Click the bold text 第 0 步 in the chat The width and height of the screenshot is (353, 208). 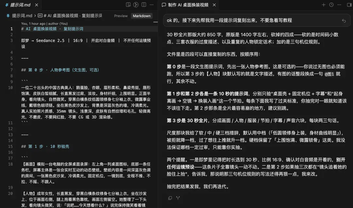pyautogui.click(x=174, y=67)
